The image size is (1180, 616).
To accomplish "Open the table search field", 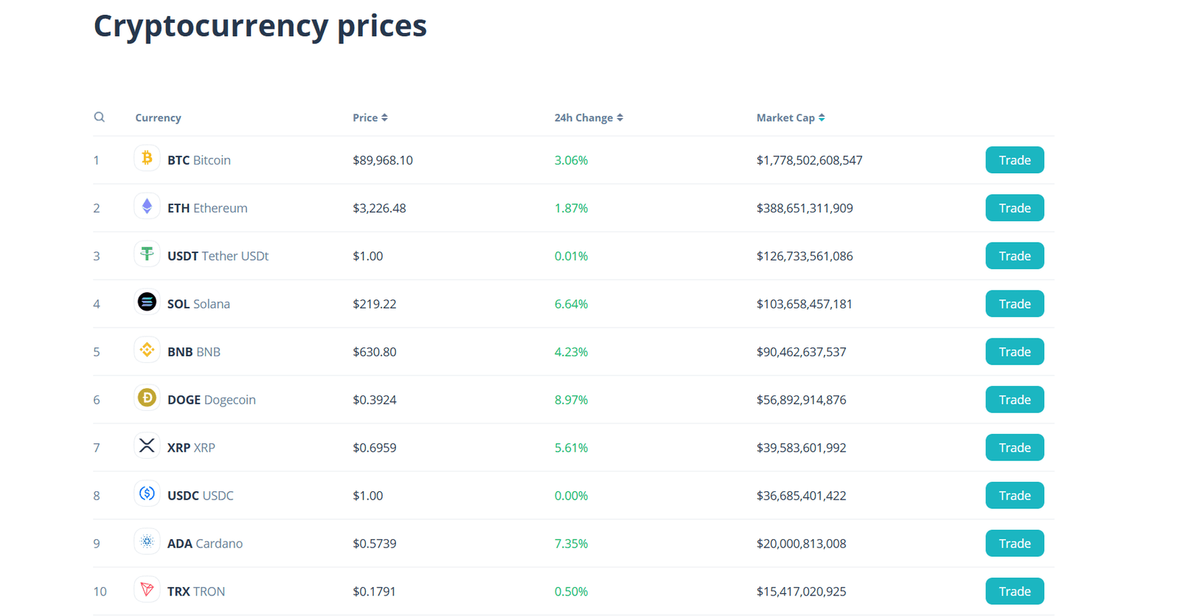I will tap(100, 117).
